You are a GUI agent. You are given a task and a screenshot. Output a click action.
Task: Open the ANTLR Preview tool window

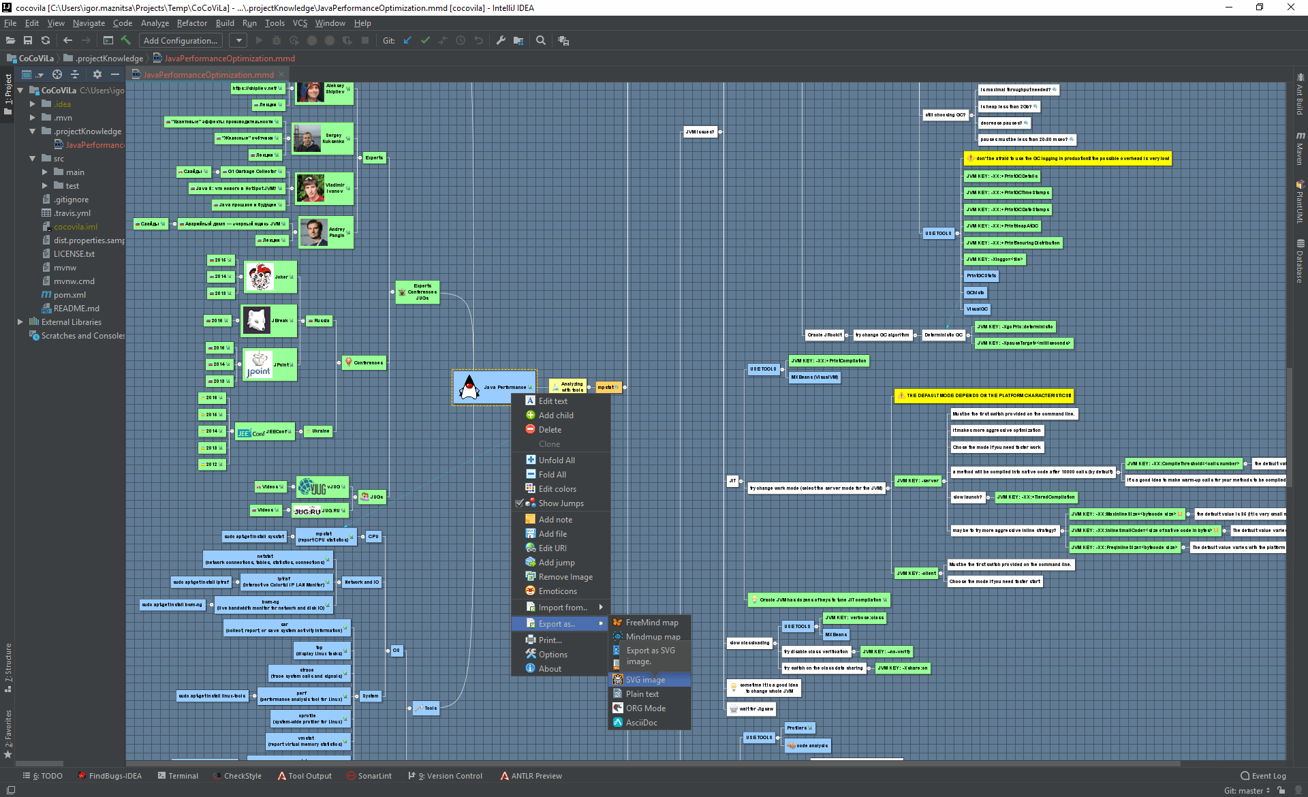[531, 776]
